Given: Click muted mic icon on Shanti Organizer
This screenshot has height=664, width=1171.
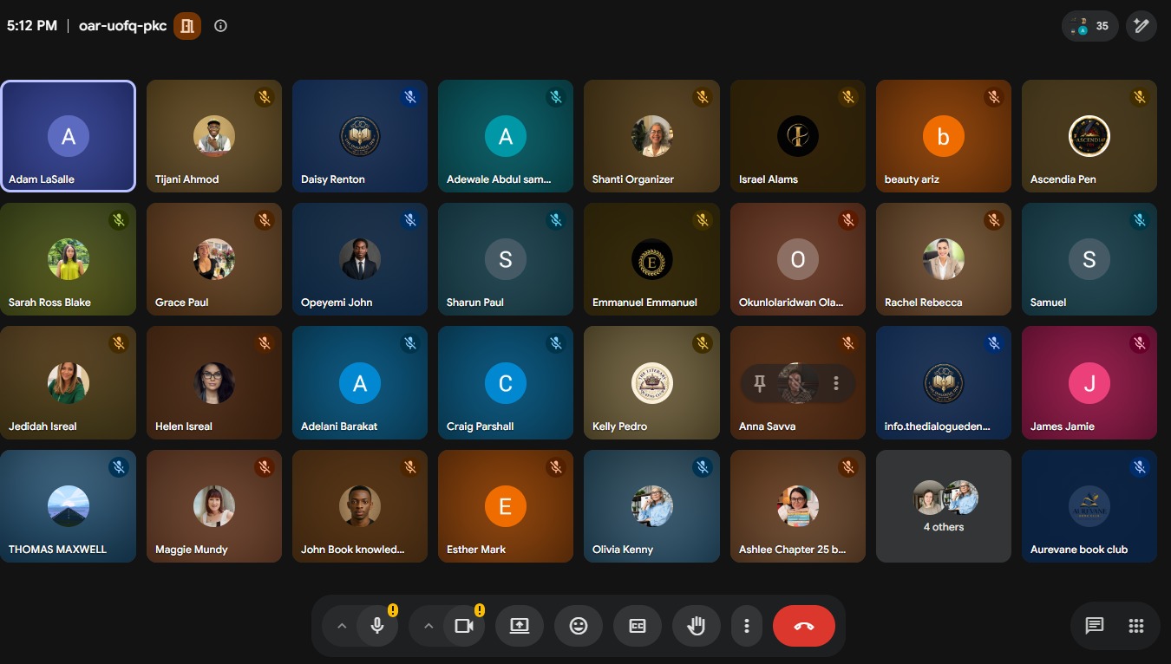Looking at the screenshot, I should [x=703, y=97].
